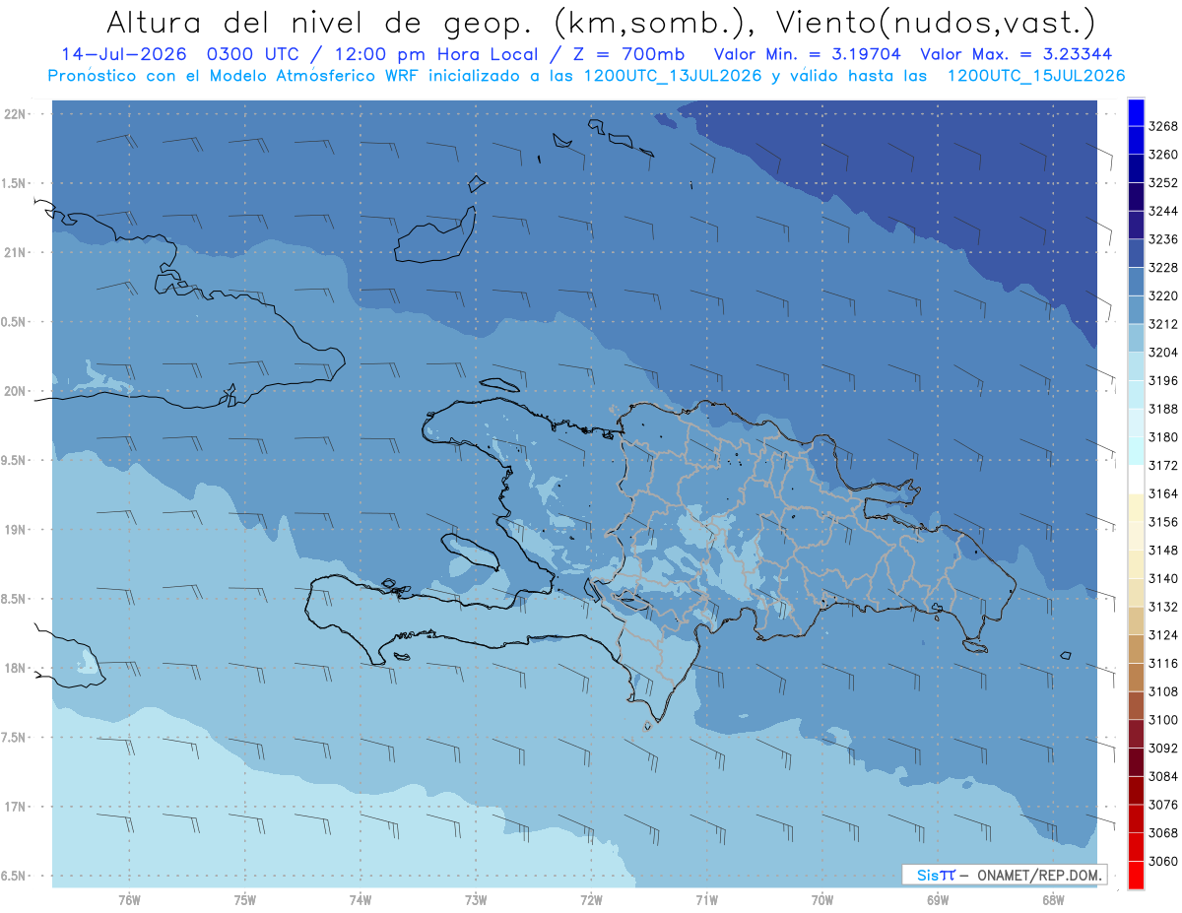Click the '3140' colorbar label
This screenshot has height=913, width=1182.
pyautogui.click(x=1162, y=578)
